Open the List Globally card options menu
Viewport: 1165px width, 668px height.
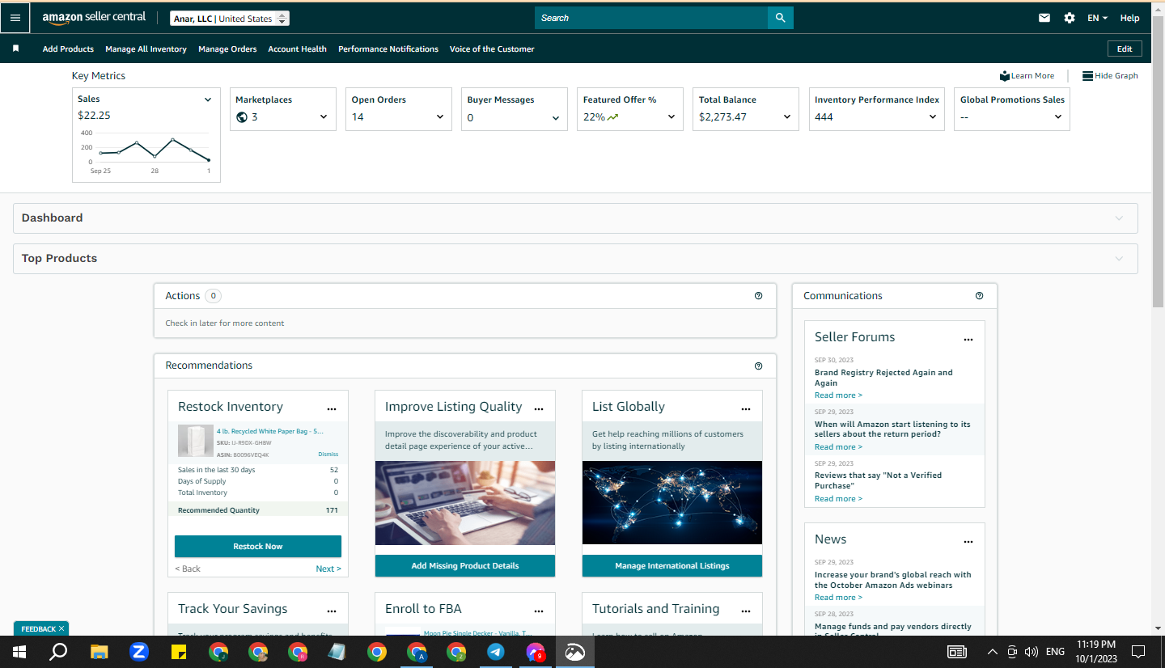(746, 409)
